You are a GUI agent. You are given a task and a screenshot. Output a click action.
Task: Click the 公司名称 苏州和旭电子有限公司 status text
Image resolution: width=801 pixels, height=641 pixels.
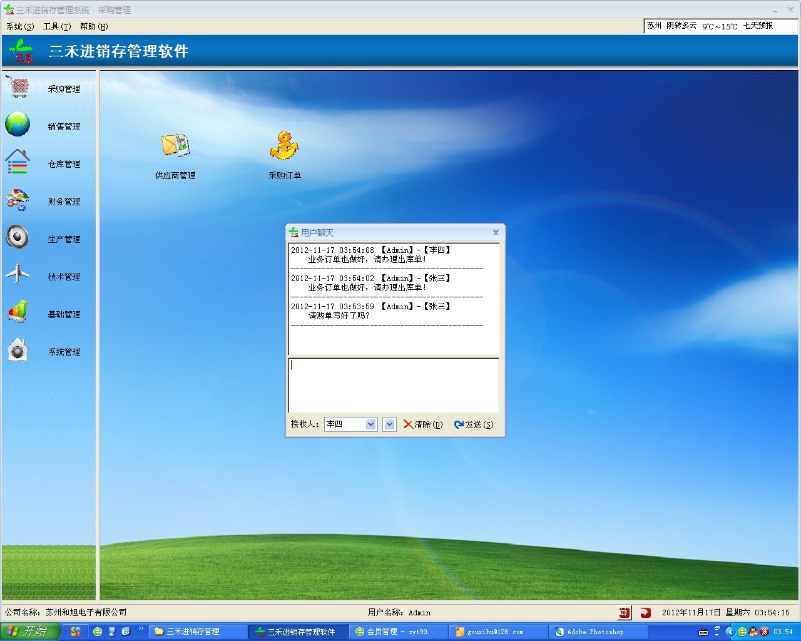tap(66, 612)
